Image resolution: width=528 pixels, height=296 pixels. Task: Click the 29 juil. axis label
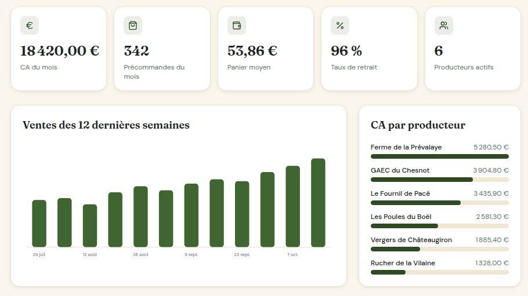point(39,255)
